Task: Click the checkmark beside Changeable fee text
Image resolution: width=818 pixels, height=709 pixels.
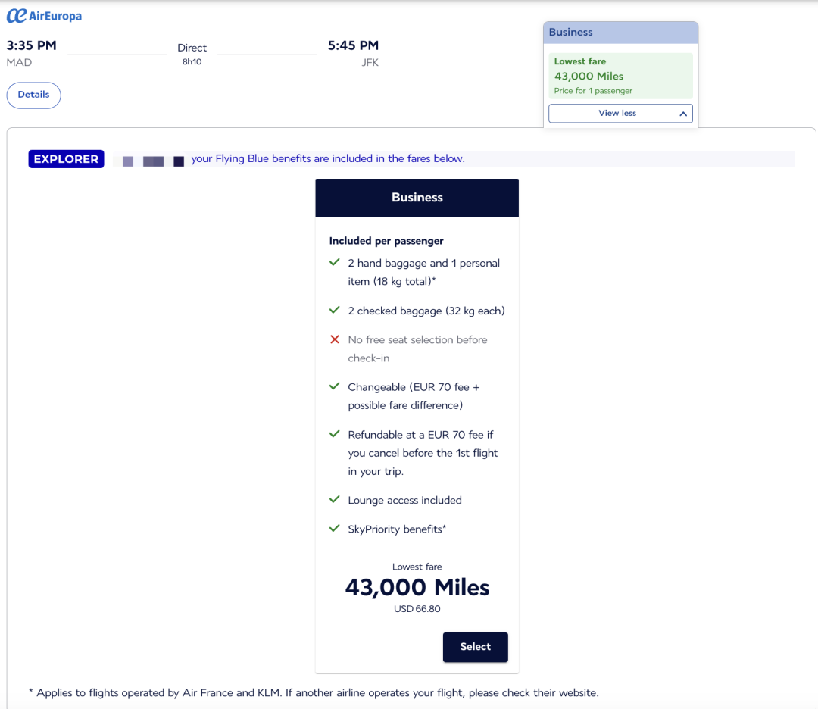Action: (334, 386)
